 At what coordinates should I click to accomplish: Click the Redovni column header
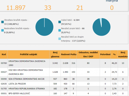(65, 55)
